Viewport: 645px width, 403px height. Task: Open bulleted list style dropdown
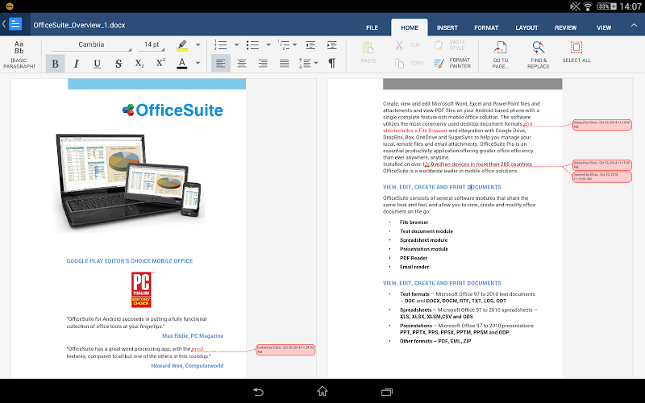point(268,44)
